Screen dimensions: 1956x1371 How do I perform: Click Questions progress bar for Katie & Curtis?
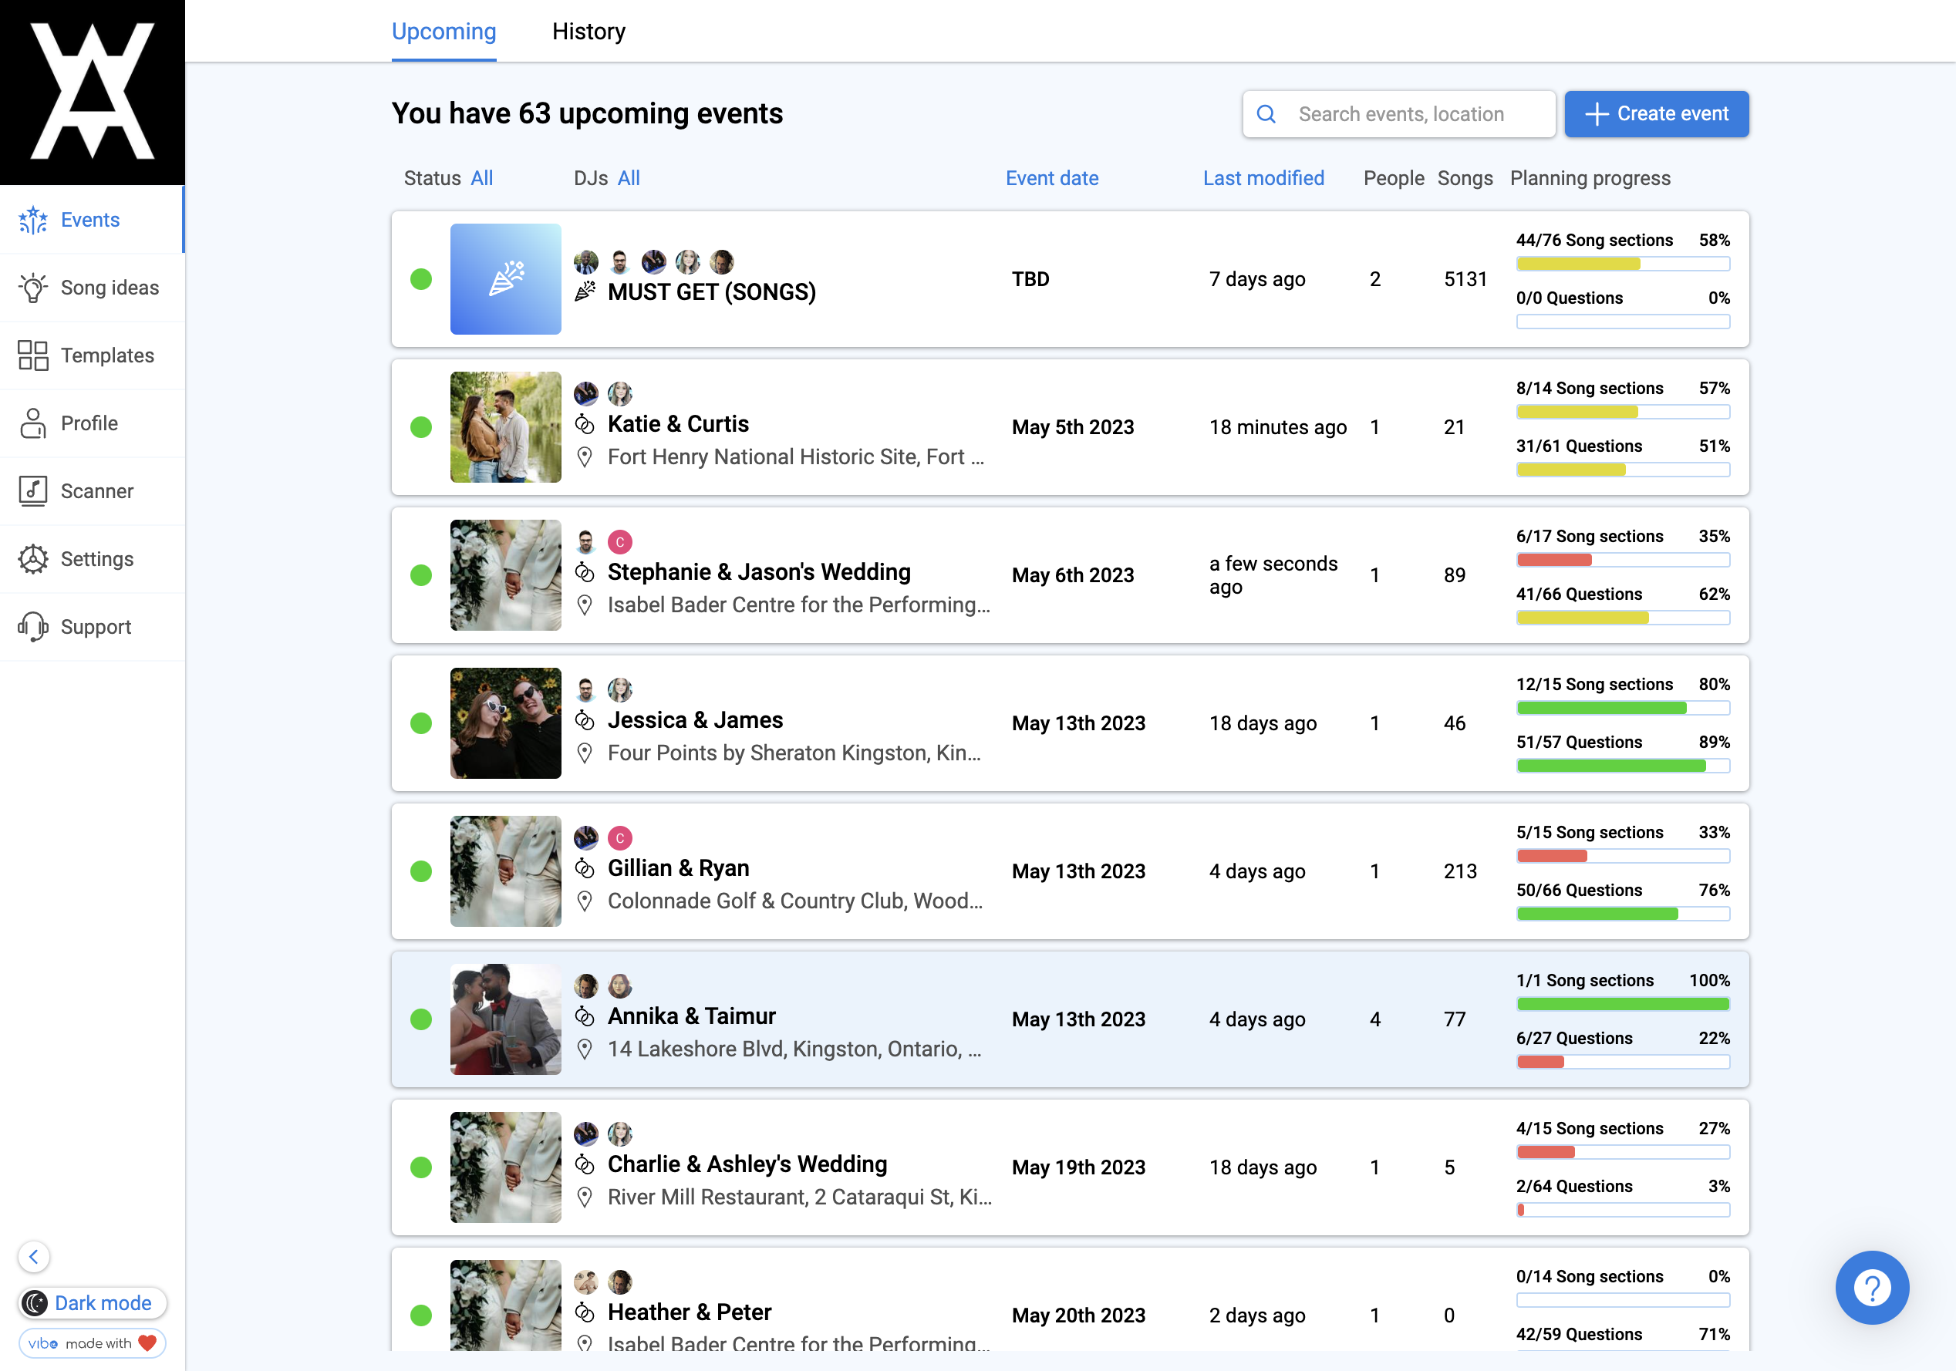(x=1623, y=470)
